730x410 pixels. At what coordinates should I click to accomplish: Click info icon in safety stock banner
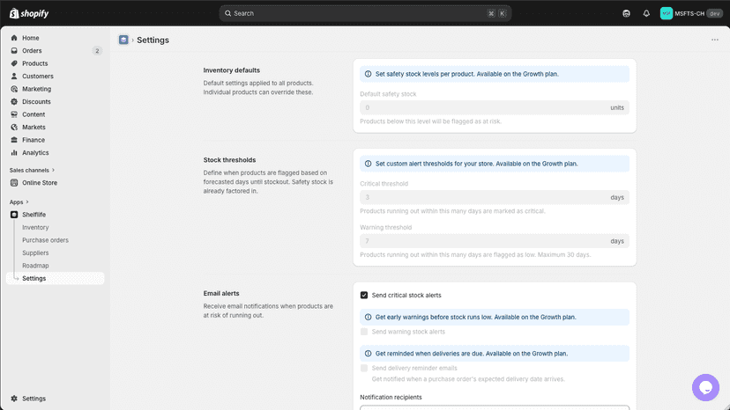coord(368,74)
